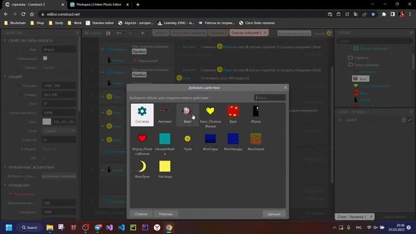
Task: Close the Свойства panel
Action: pos(77,33)
